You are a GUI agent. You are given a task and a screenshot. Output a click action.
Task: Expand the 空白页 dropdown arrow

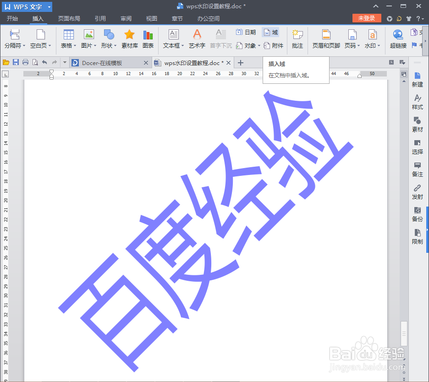point(49,46)
